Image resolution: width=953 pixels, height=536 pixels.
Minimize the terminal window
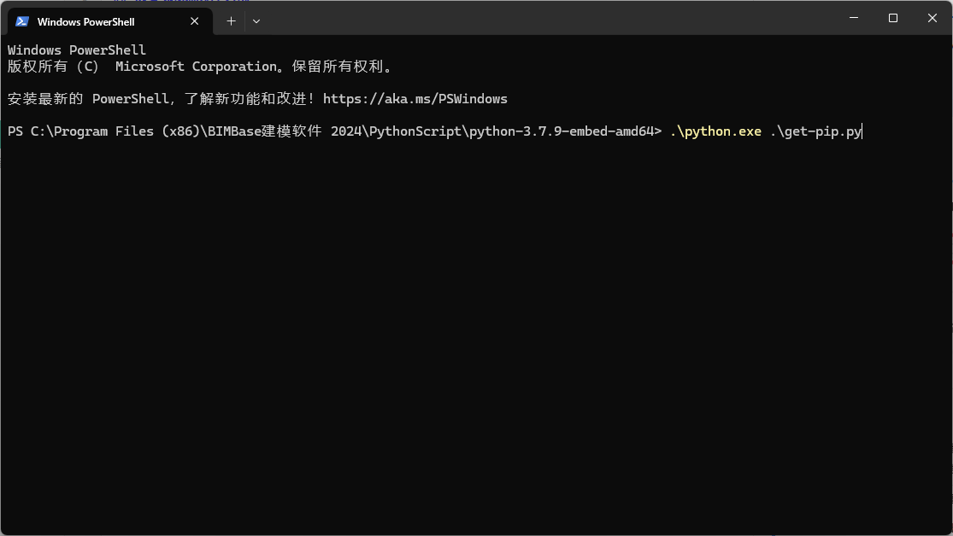853,18
